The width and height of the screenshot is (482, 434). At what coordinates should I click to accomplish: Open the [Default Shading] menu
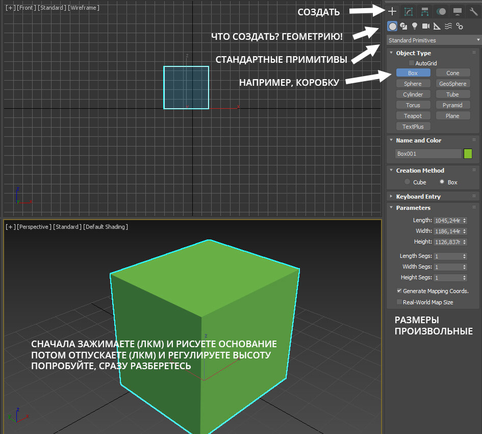click(x=106, y=227)
